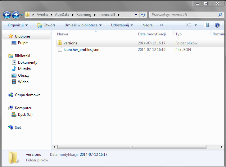This screenshot has height=167, width=226.
Task: Select the versions folder icon in list
Action: click(x=60, y=43)
